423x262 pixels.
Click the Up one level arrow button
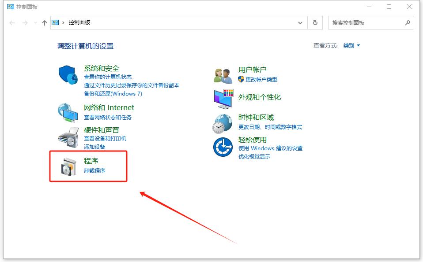click(x=44, y=23)
